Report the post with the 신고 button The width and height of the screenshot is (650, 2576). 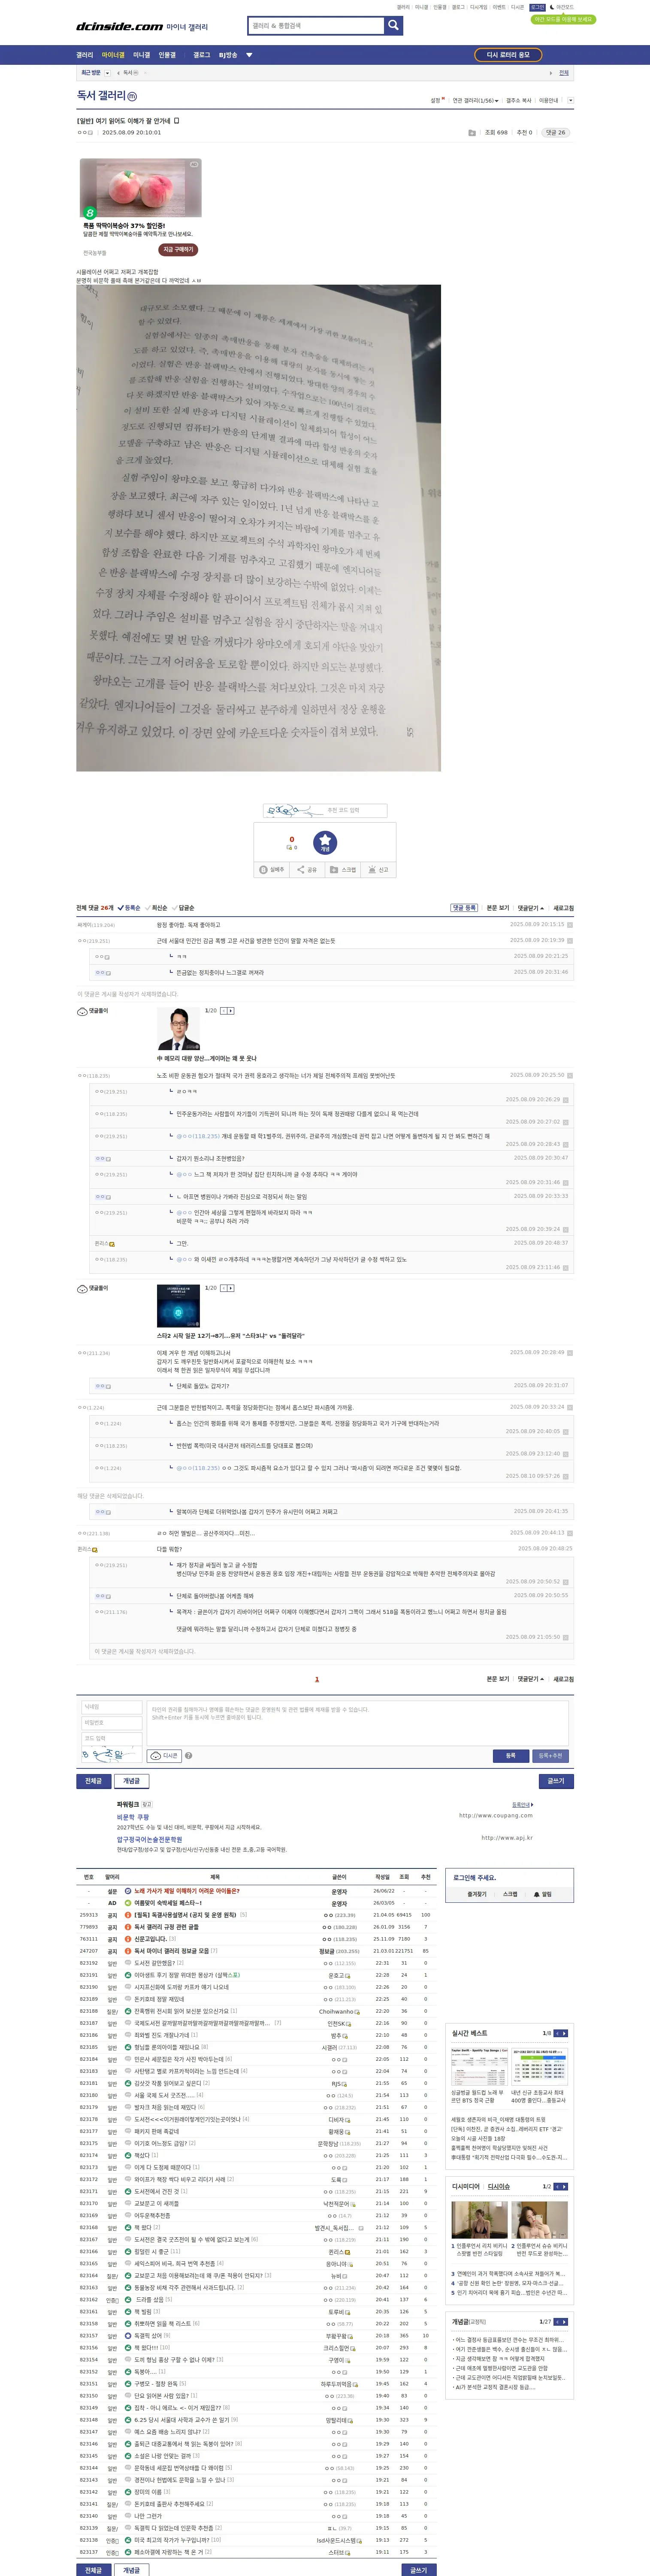pos(378,870)
